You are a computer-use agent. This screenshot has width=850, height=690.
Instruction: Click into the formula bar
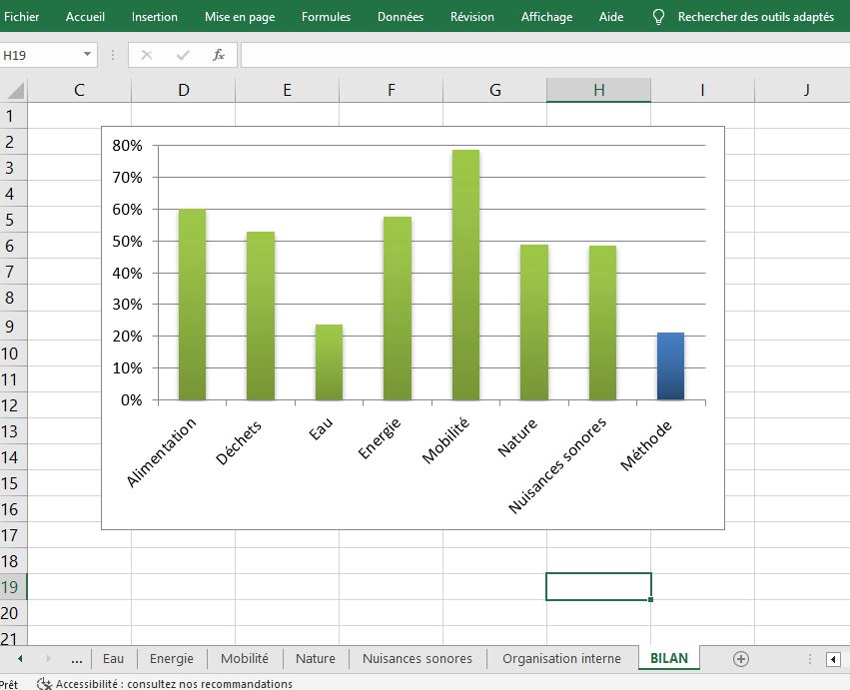(544, 55)
